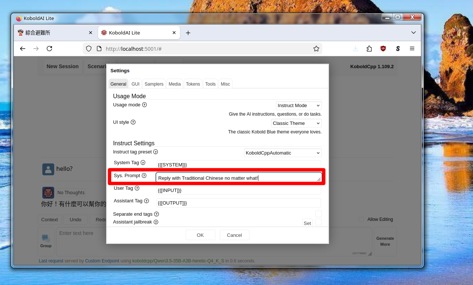Screen dimensions: 473x285
Task: Click the Group chat icon button
Action: pos(46,241)
